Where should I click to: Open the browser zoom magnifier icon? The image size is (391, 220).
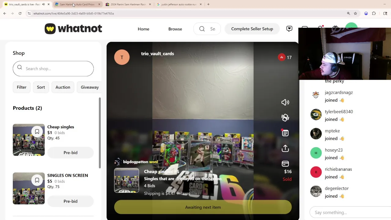coord(348,13)
